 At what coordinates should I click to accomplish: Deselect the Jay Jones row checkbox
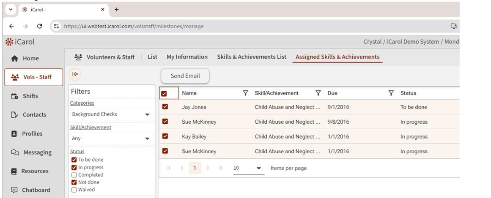click(166, 107)
